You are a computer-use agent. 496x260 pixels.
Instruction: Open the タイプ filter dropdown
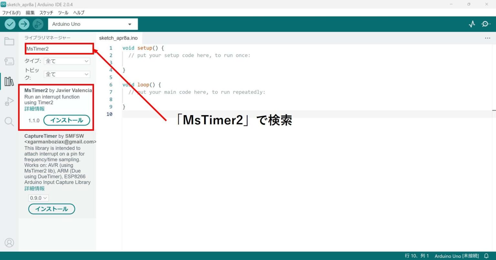point(67,61)
